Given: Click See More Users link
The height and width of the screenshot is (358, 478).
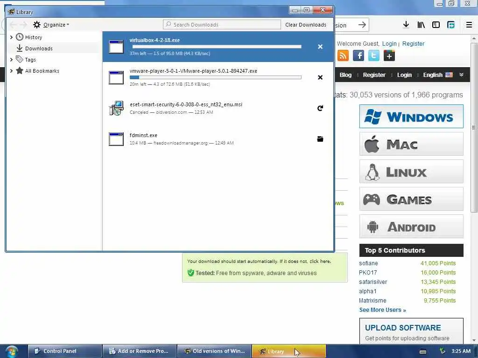Looking at the screenshot, I should click(382, 310).
